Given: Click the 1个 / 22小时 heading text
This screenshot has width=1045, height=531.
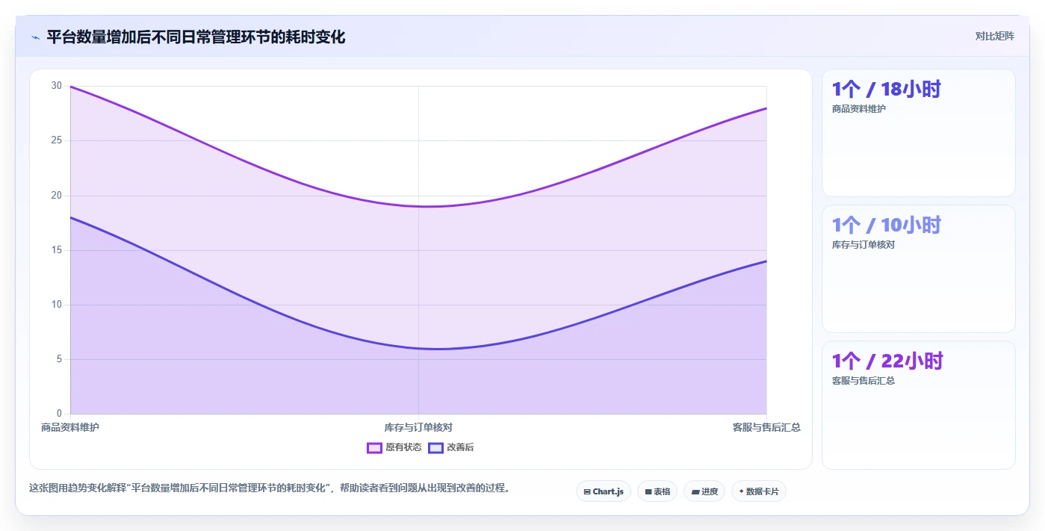Looking at the screenshot, I should point(887,361).
